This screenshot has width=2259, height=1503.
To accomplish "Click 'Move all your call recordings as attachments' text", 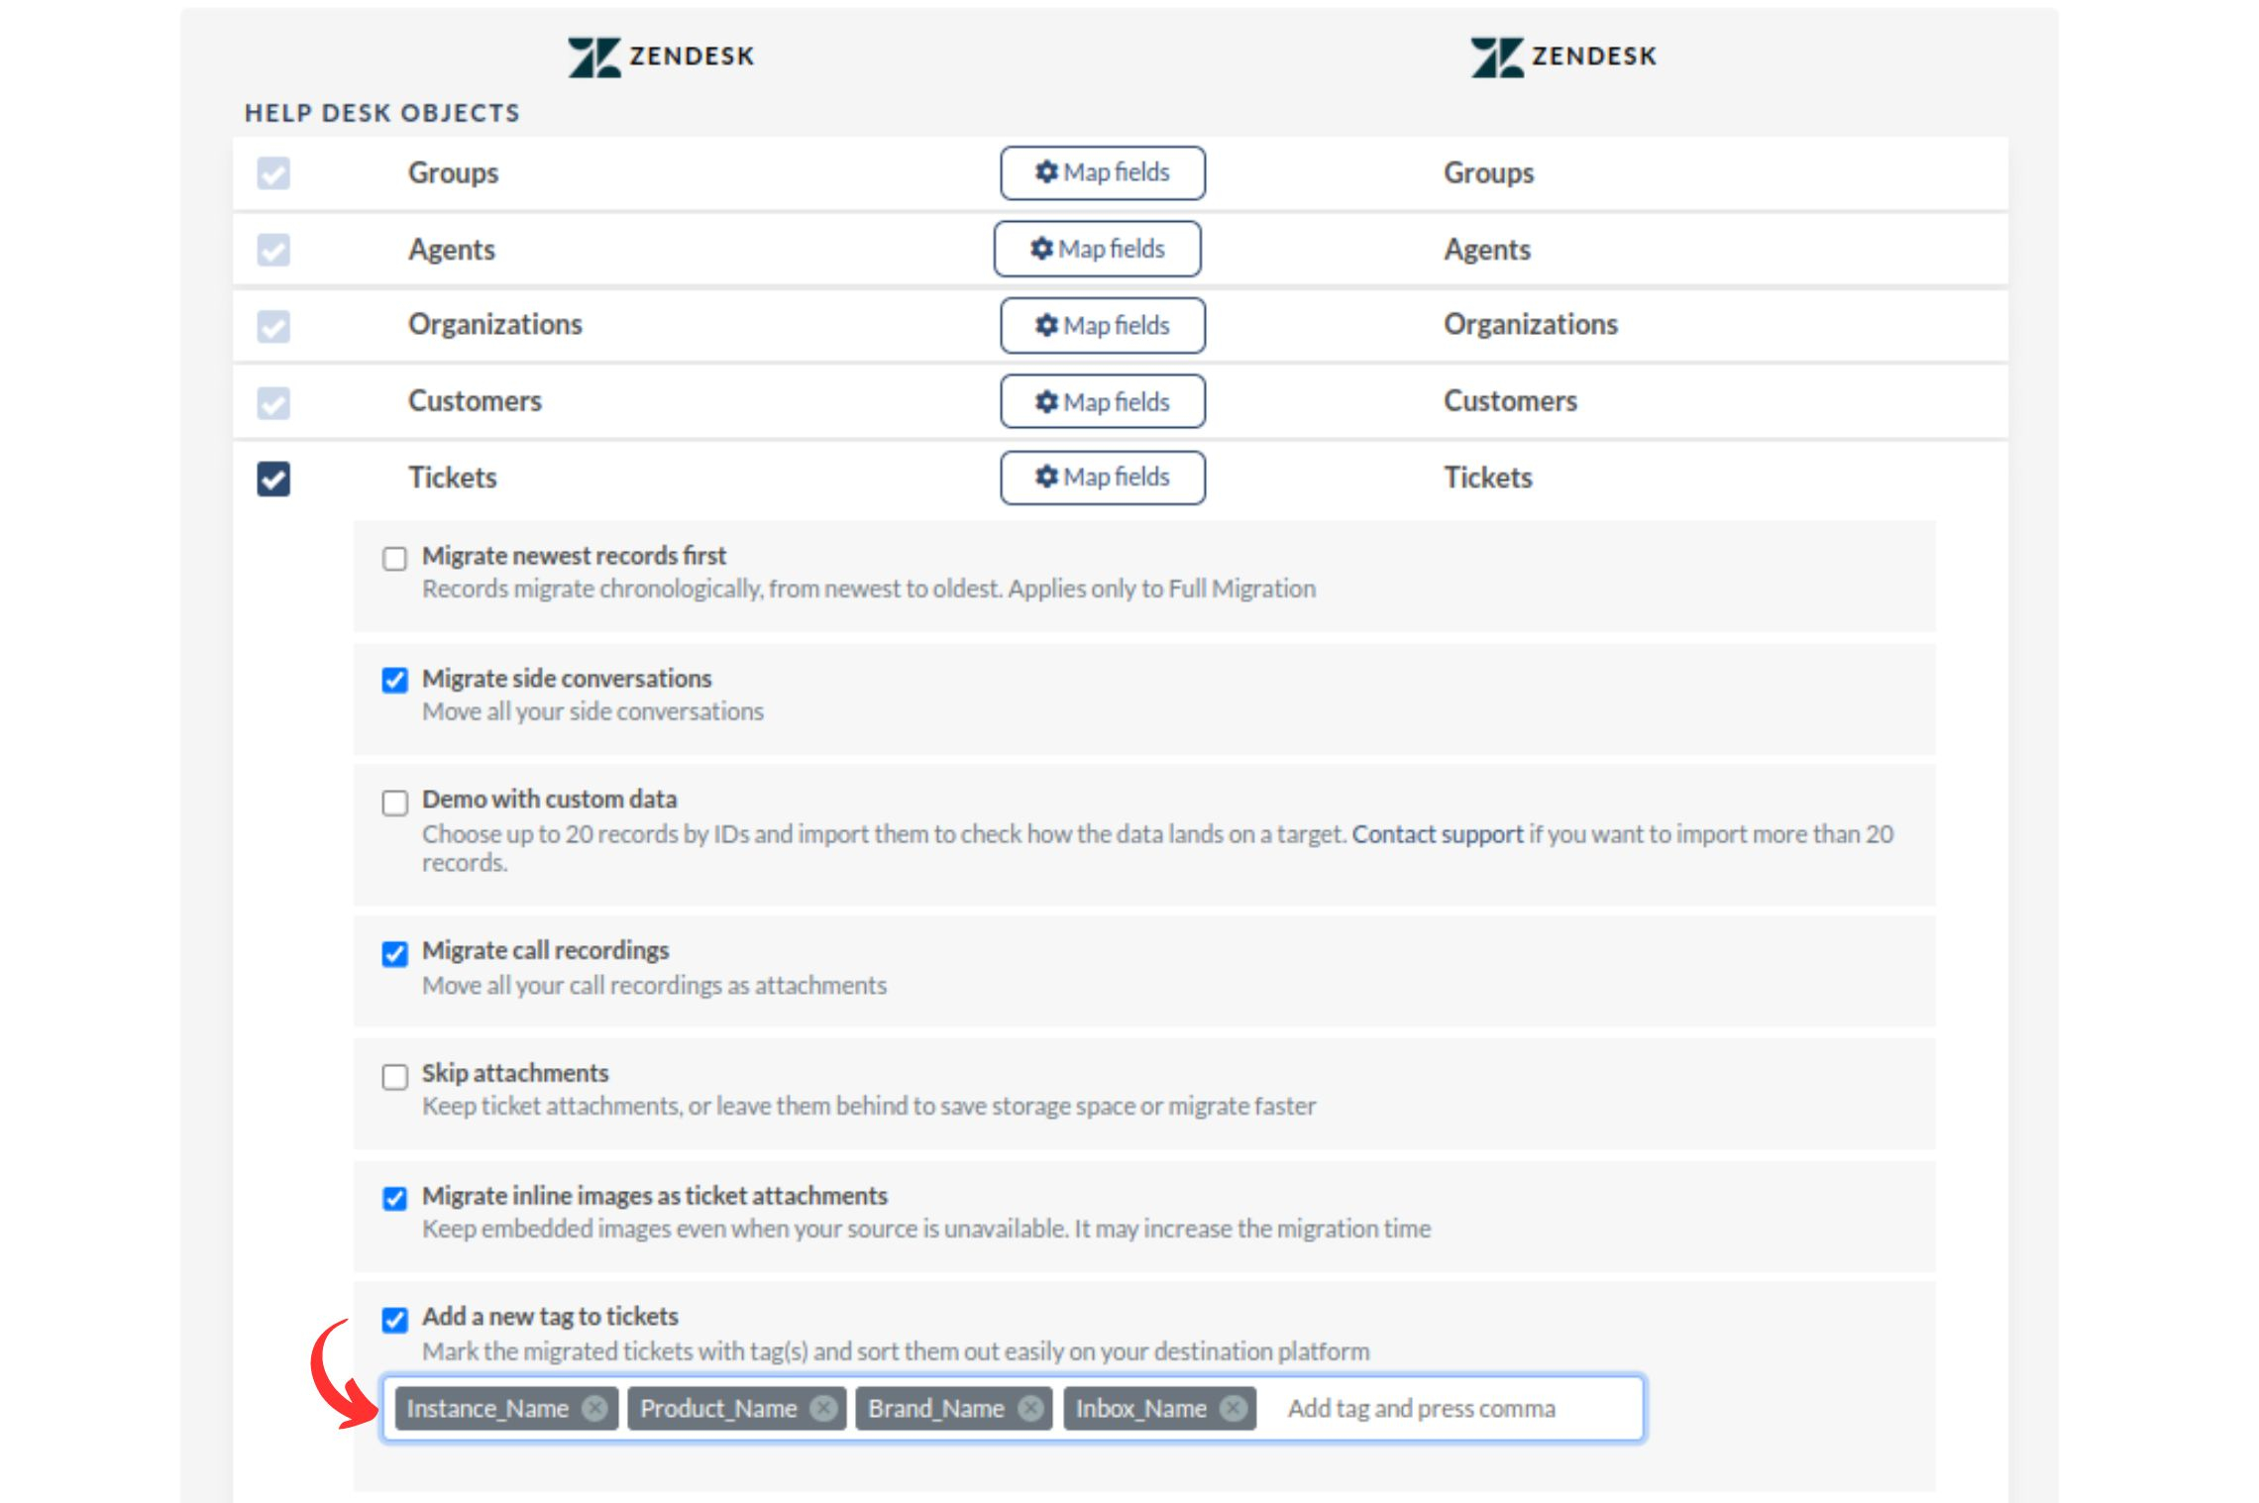I will pyautogui.click(x=655, y=986).
